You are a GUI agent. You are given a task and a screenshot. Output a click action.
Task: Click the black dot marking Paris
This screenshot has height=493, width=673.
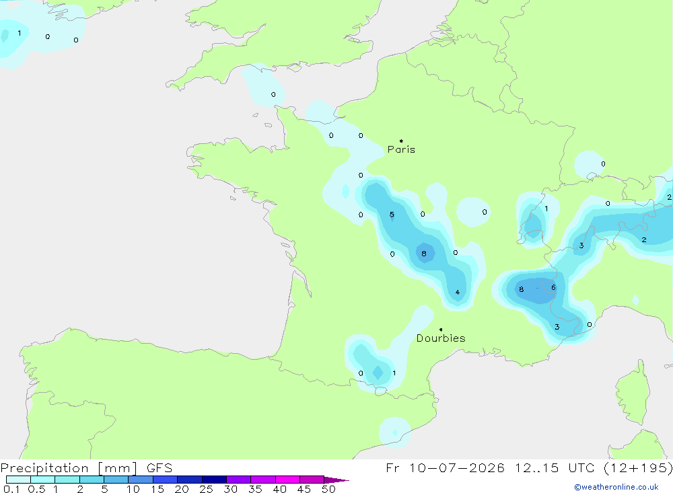[401, 141]
